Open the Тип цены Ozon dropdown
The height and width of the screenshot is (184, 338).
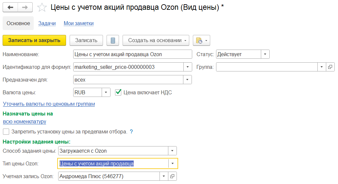click(173, 163)
